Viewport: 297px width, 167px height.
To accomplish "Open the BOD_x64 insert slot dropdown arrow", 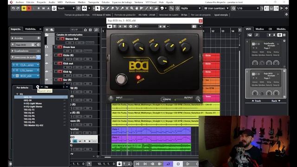I will [x=38, y=76].
